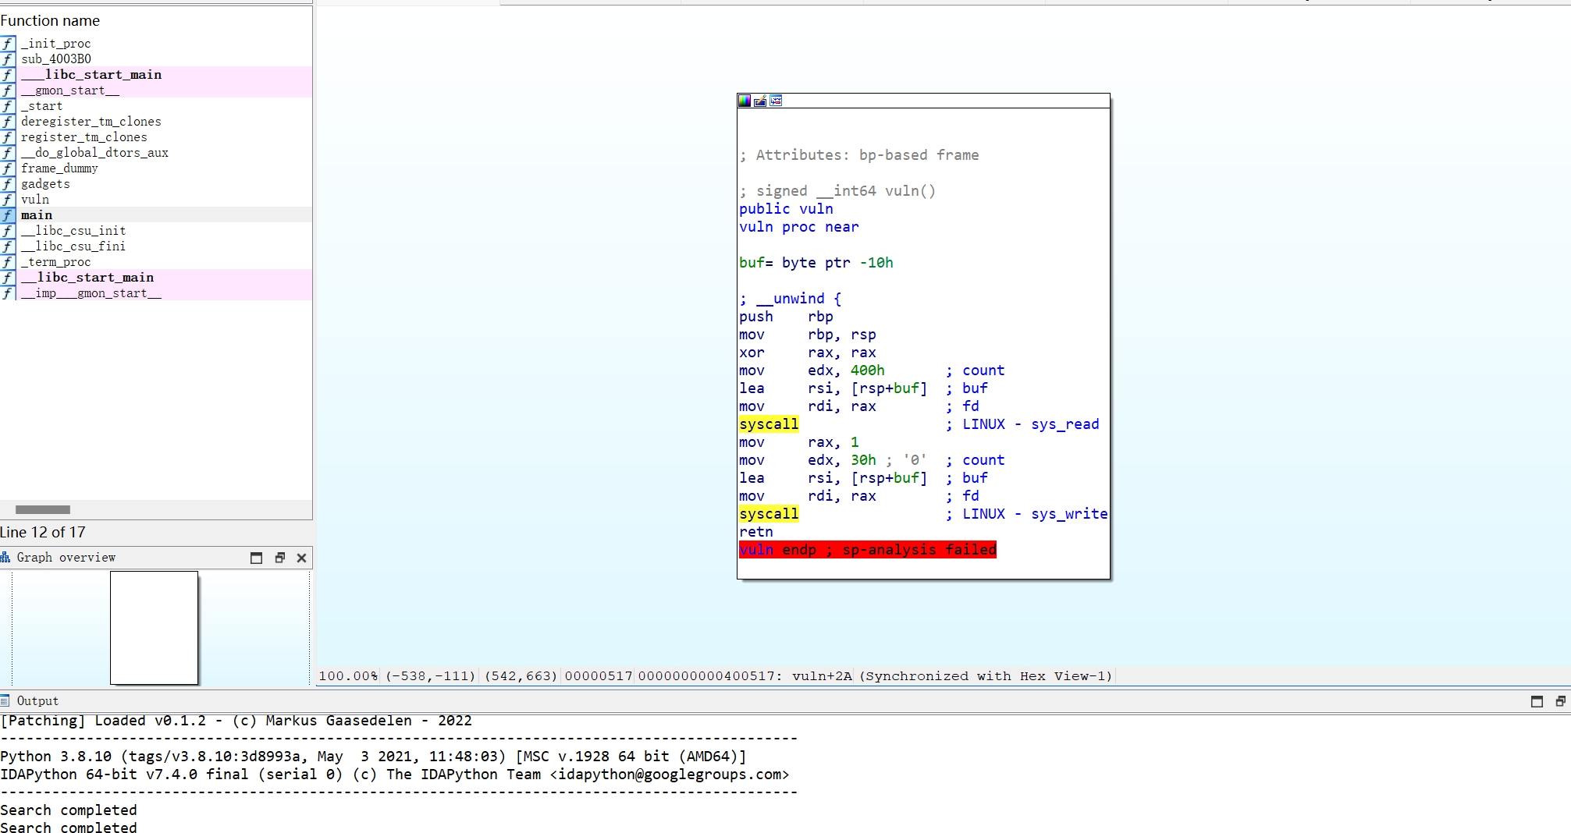Screen dimensions: 1571x833
Task: Click the 'retn' instruction
Action: click(x=756, y=532)
